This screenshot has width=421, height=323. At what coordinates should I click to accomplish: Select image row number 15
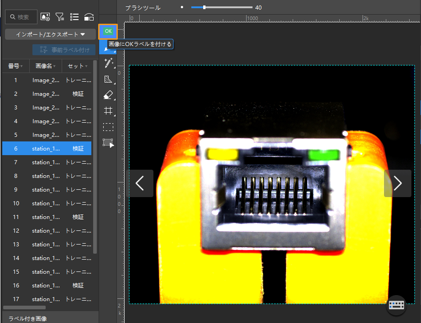(47, 272)
